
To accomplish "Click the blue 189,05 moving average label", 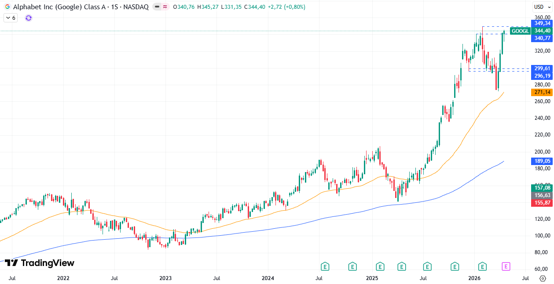I will coord(542,161).
